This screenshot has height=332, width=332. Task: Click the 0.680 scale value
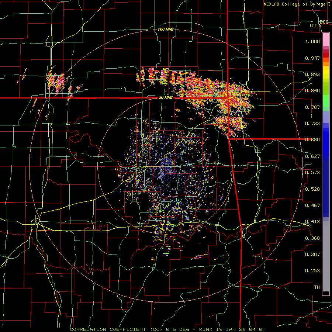click(312, 140)
